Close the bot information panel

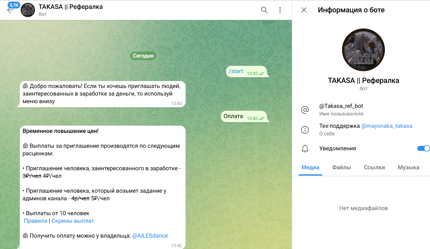coord(304,10)
